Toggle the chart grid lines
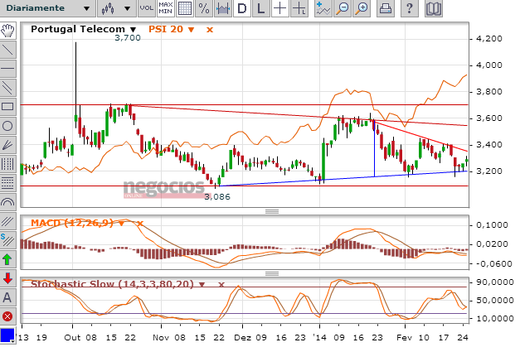 (185, 8)
